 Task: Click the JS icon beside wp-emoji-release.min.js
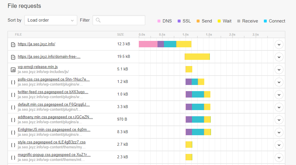[x=13, y=70]
